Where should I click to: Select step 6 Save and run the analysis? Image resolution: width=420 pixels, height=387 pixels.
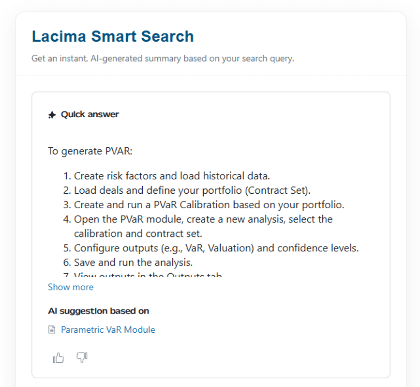tap(134, 263)
